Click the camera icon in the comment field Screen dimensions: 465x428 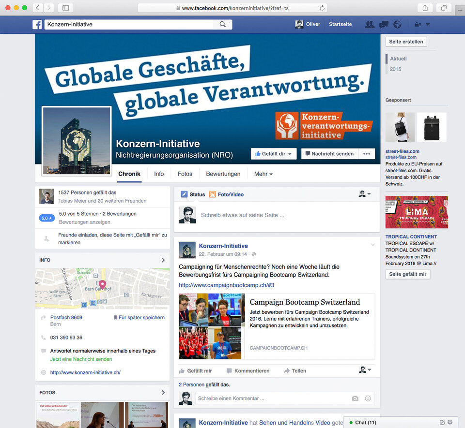(355, 398)
